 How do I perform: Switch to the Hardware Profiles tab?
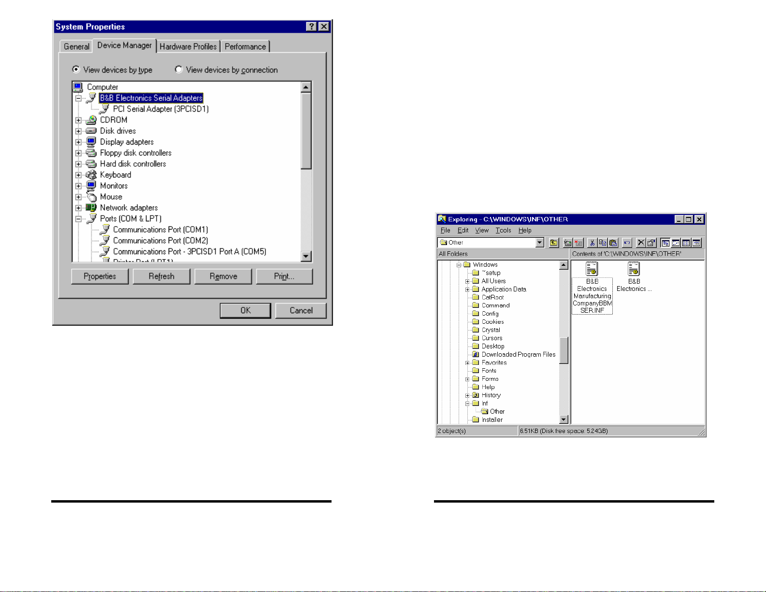(x=188, y=46)
